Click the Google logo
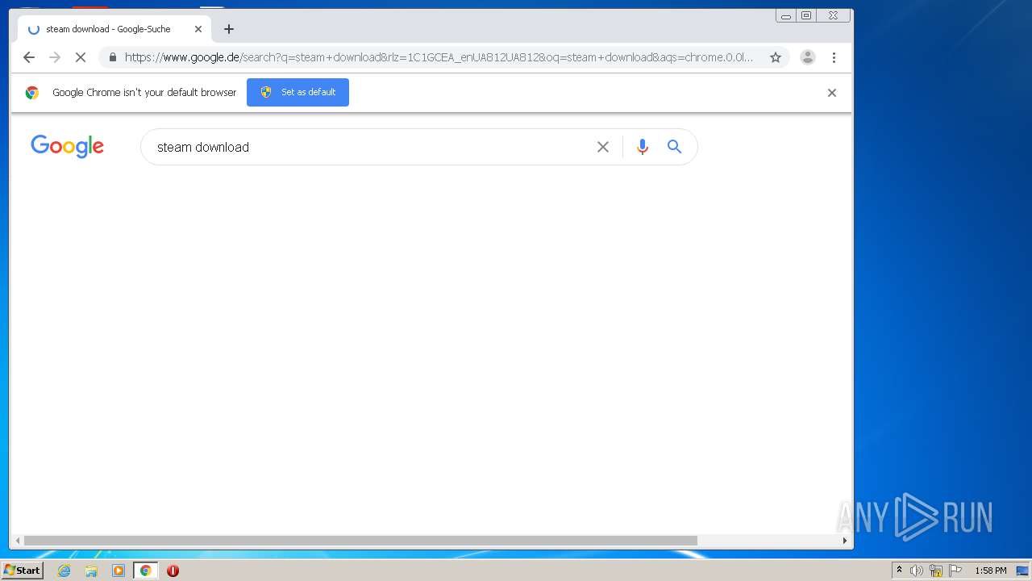The width and height of the screenshot is (1032, 581). 68,146
